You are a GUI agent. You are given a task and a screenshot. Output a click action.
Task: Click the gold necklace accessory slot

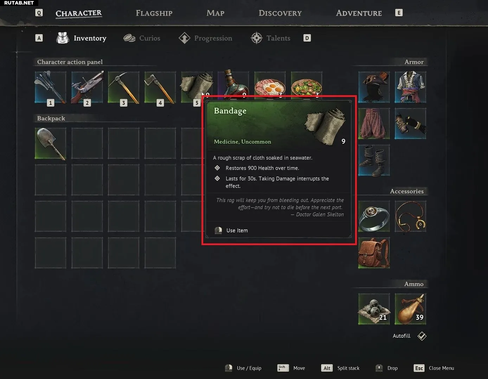(411, 216)
